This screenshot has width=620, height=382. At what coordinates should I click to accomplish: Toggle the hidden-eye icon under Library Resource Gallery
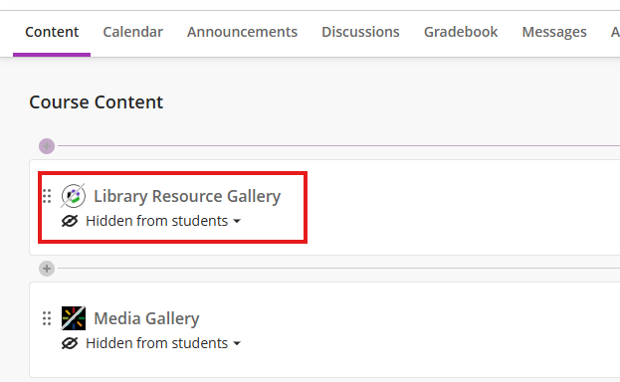[x=70, y=221]
